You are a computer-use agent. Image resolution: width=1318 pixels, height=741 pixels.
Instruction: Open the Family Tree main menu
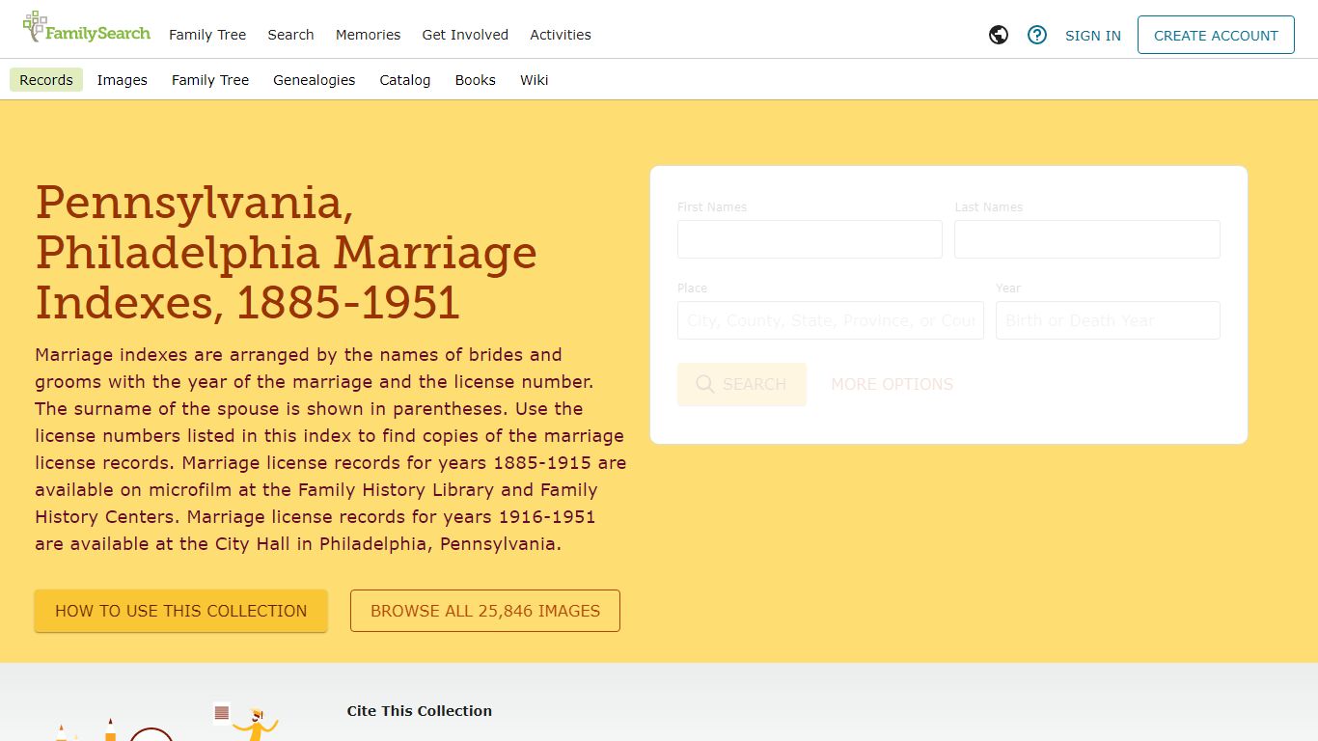[207, 35]
